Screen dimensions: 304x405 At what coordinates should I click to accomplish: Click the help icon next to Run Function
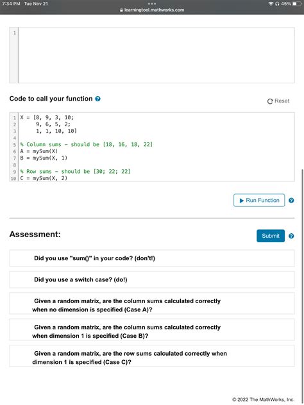(291, 201)
